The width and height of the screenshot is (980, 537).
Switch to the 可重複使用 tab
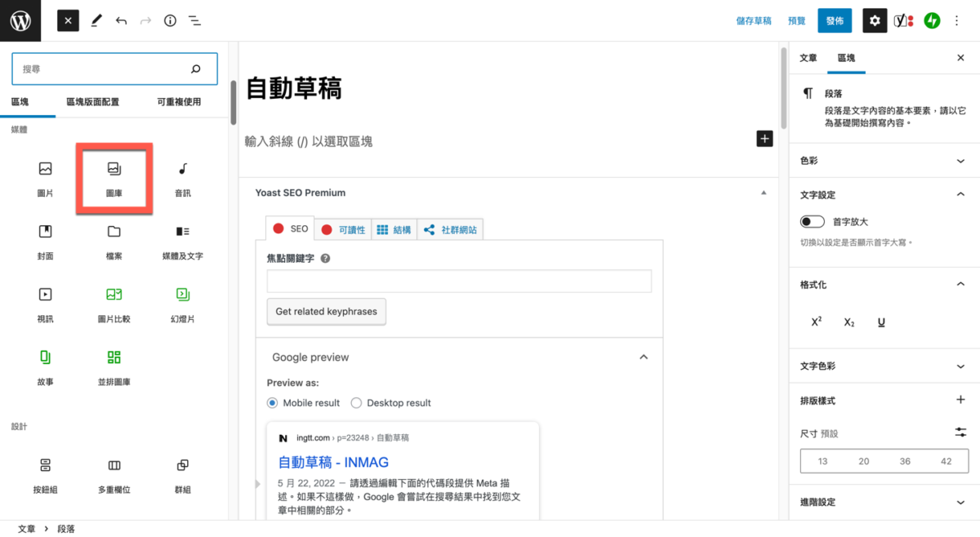point(179,102)
